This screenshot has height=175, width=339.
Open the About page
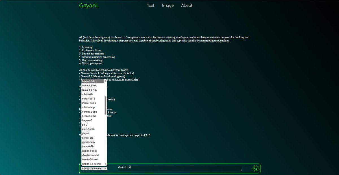pos(187,5)
